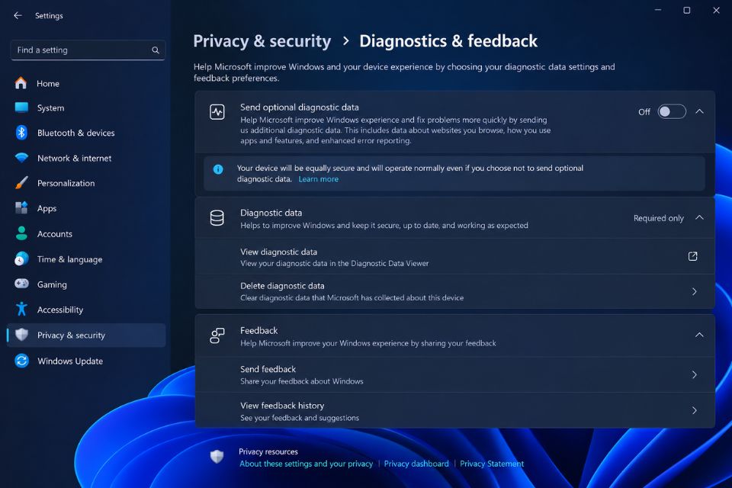The height and width of the screenshot is (488, 732).
Task: Click the search magnifier icon
Action: pos(156,50)
